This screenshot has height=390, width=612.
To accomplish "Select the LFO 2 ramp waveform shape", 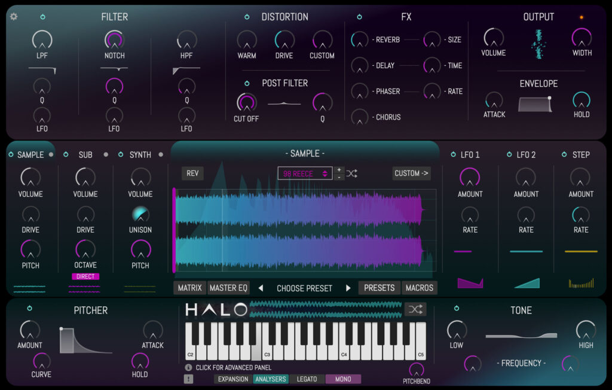I will pyautogui.click(x=527, y=283).
